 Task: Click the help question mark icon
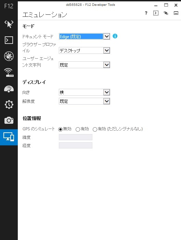click(x=146, y=13)
